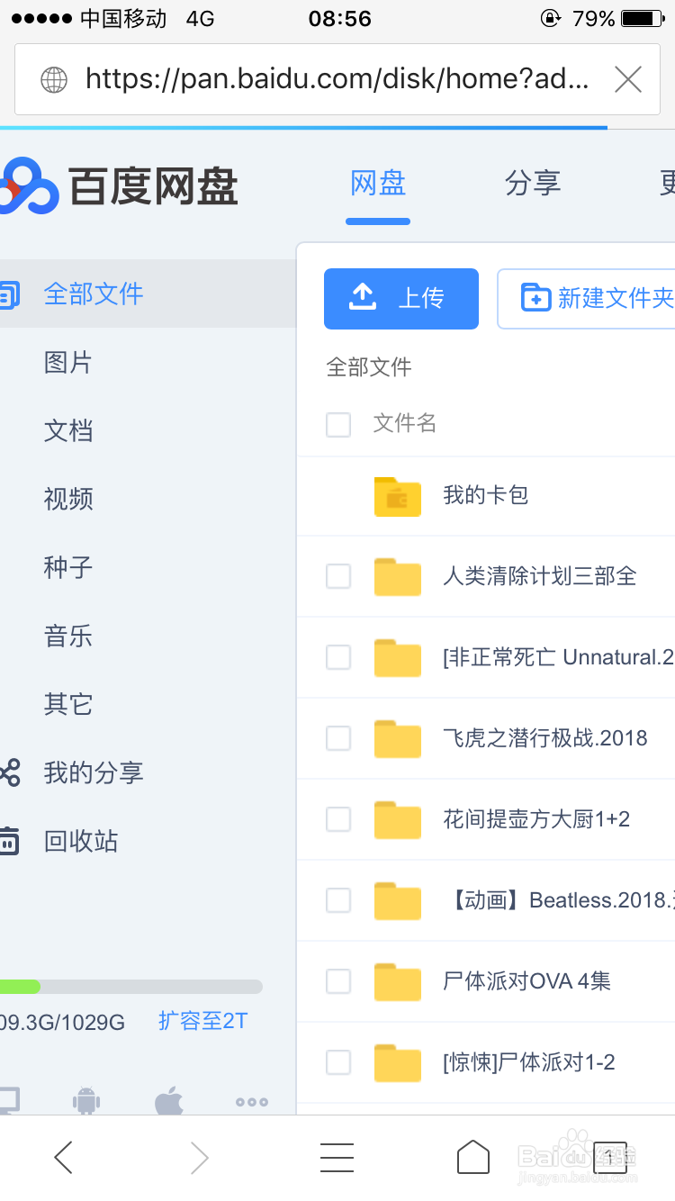
Task: Switch to the 分享 tab
Action: (534, 184)
